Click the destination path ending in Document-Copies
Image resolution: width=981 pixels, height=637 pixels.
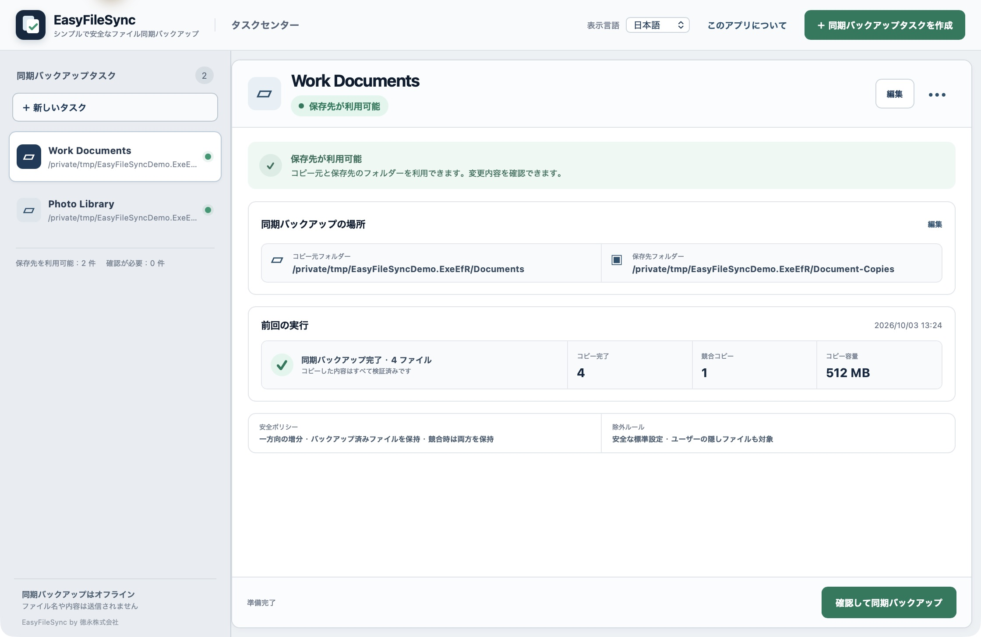click(763, 269)
